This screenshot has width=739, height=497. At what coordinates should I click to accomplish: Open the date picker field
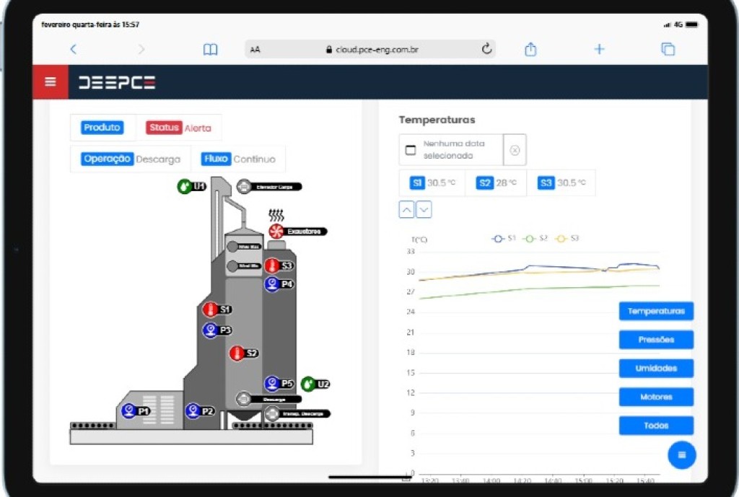pos(451,150)
